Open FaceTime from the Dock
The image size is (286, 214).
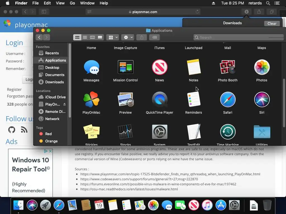point(180,205)
